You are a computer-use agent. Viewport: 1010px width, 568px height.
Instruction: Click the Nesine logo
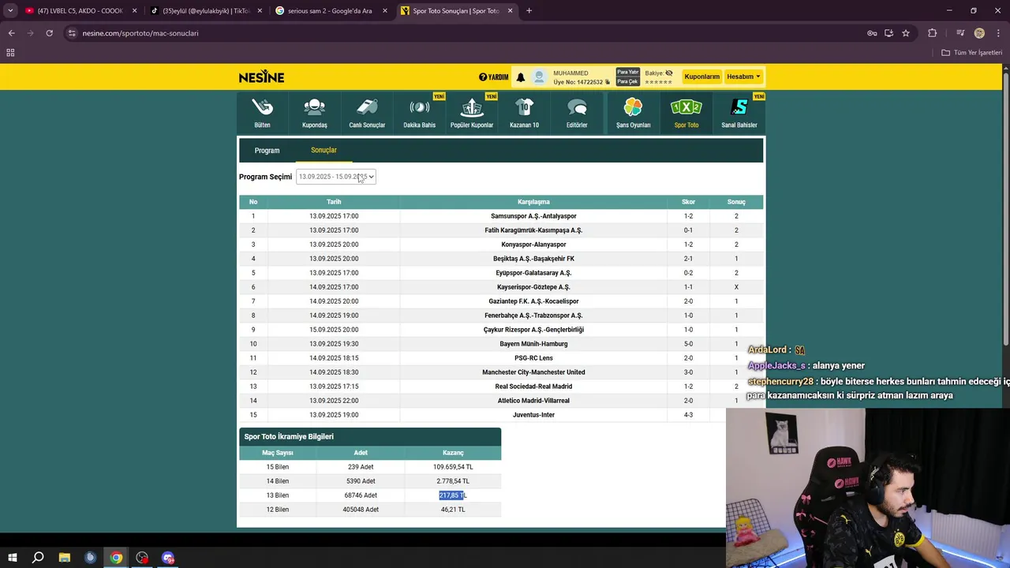pos(261,77)
